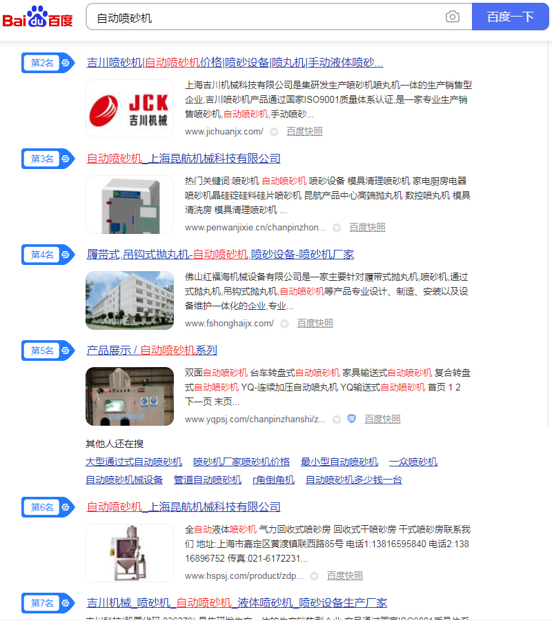The image size is (552, 621).
Task: Expand dropdown arrow beside www.yqpsj.com
Action: (x=337, y=420)
